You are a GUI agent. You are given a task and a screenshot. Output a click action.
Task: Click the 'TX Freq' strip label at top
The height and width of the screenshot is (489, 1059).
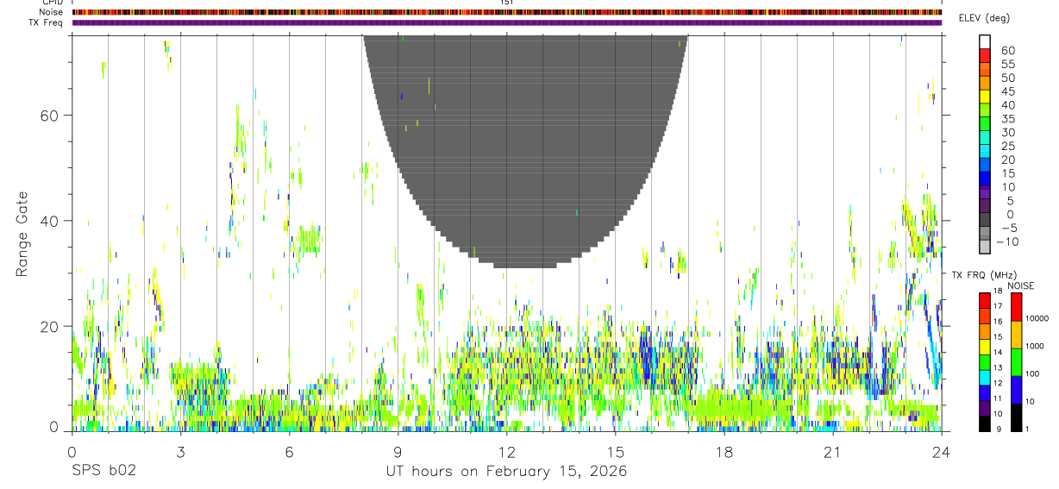[x=47, y=22]
